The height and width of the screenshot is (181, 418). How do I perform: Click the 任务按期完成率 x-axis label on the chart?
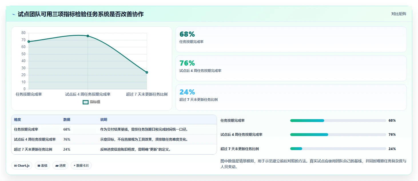(29, 95)
